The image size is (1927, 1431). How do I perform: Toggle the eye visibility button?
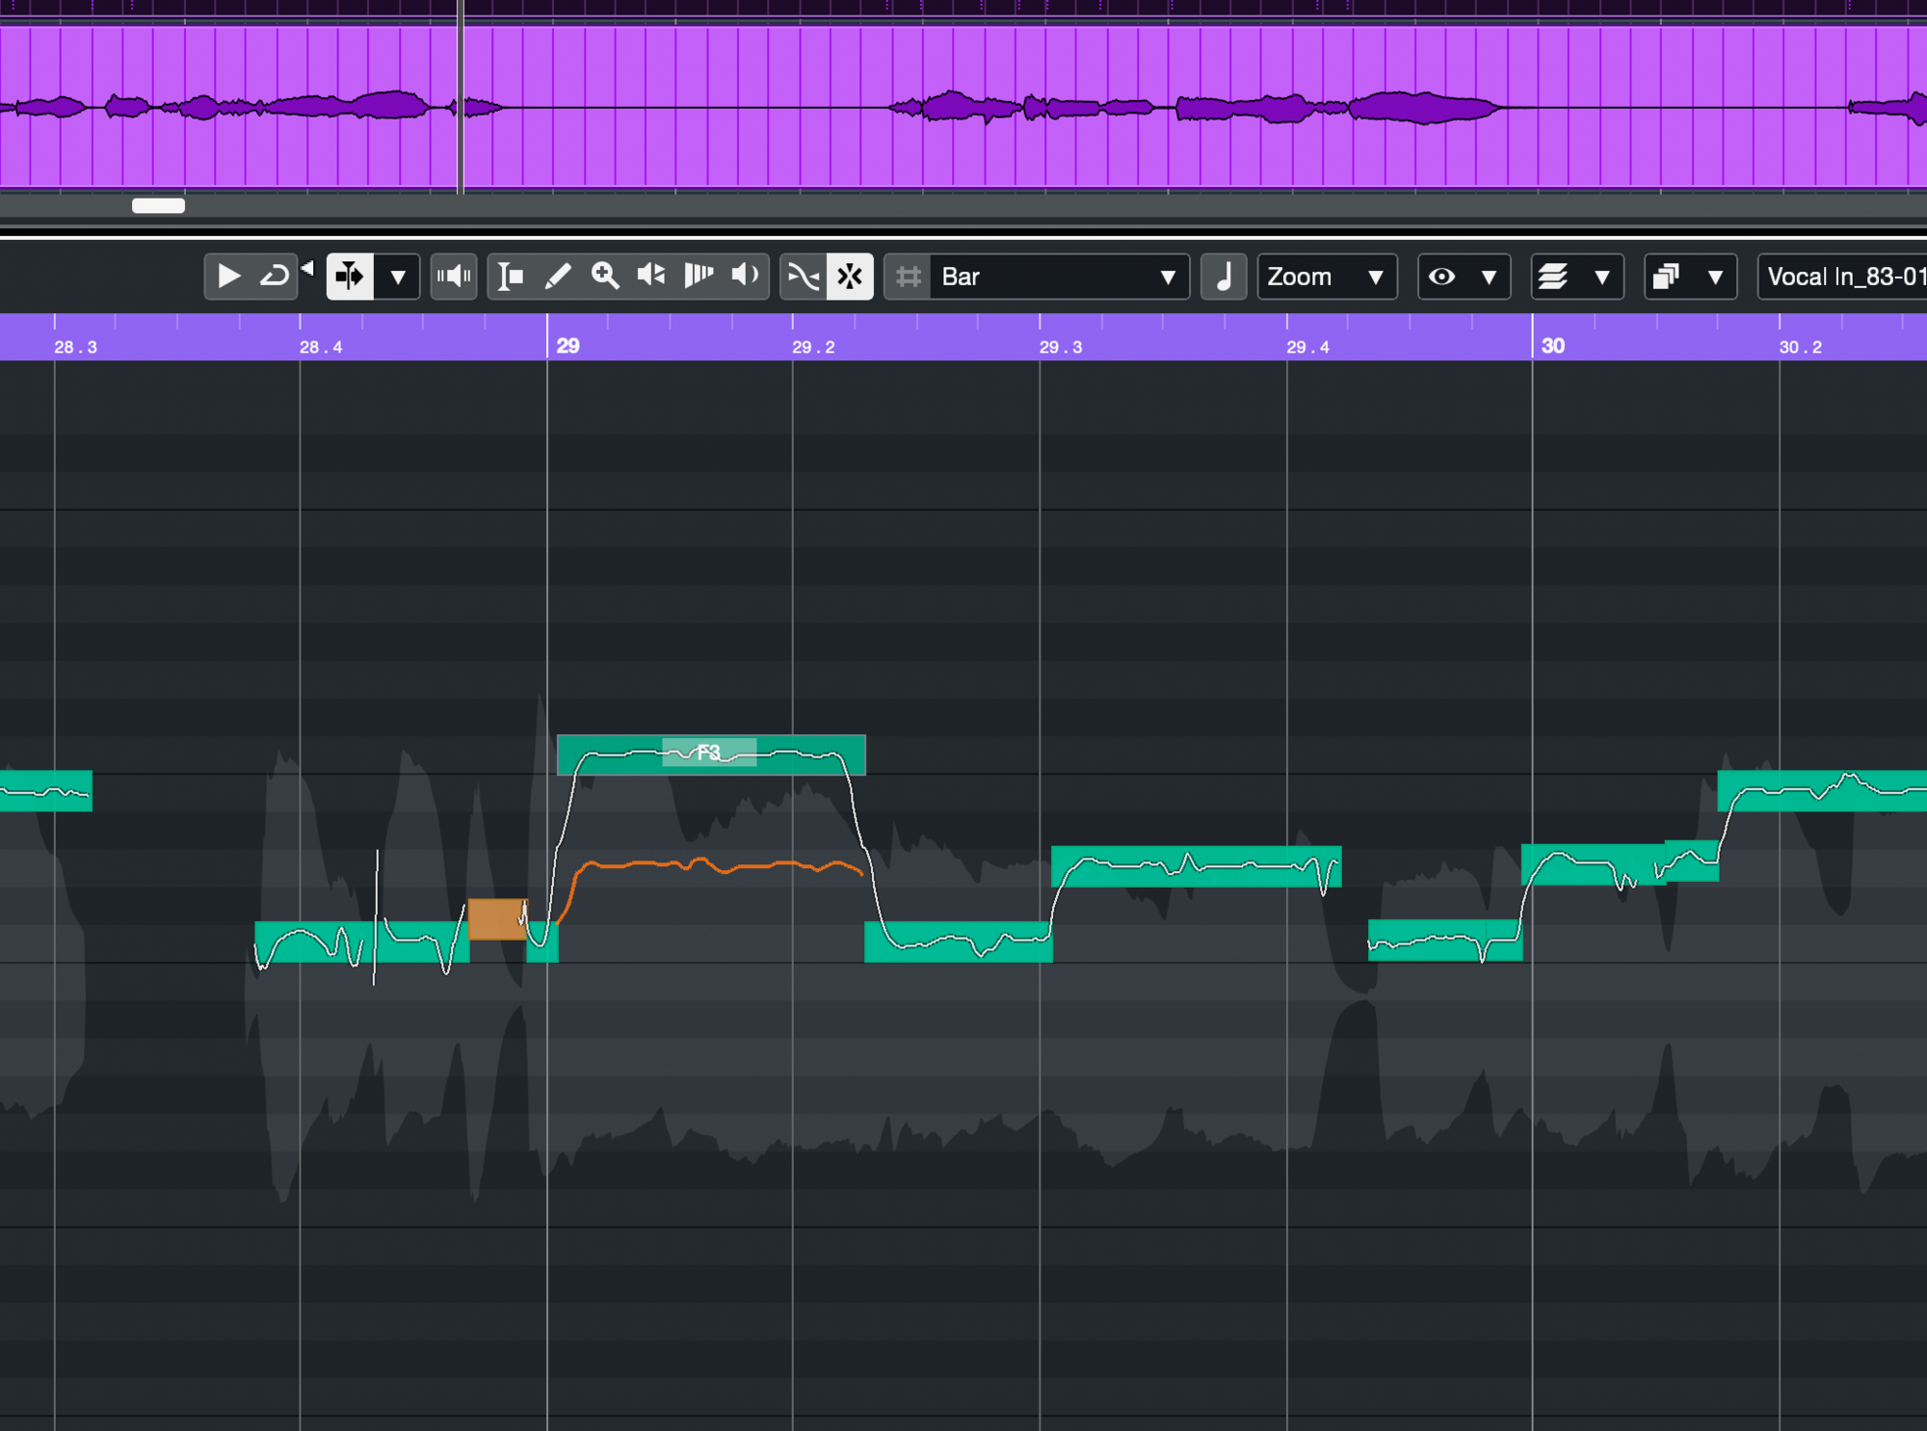point(1442,278)
